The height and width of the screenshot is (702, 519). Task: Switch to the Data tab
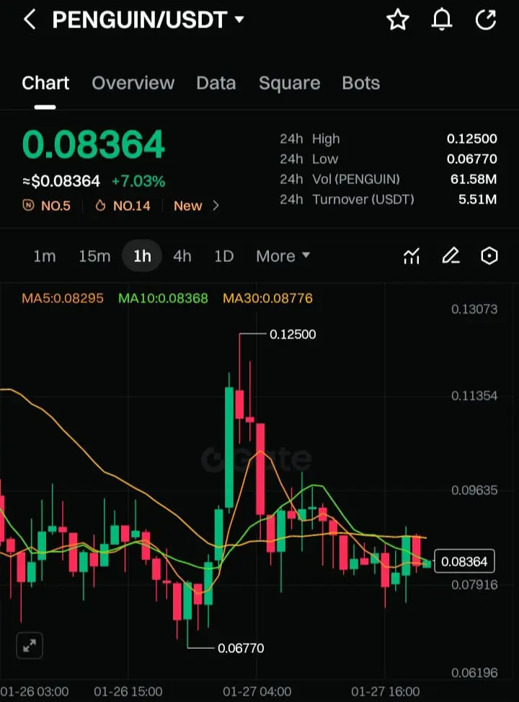click(x=216, y=83)
